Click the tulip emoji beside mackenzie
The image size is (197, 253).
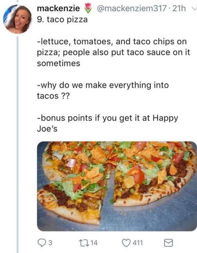(x=88, y=8)
